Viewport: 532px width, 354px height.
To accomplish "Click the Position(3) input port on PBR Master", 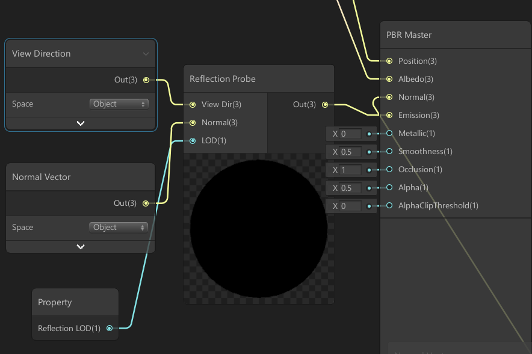I will coord(389,61).
